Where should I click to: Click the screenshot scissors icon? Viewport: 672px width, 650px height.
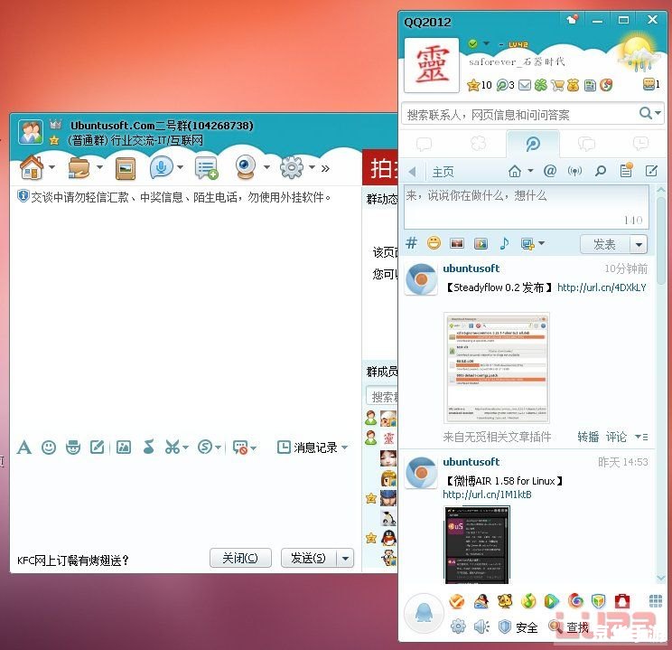click(x=173, y=447)
